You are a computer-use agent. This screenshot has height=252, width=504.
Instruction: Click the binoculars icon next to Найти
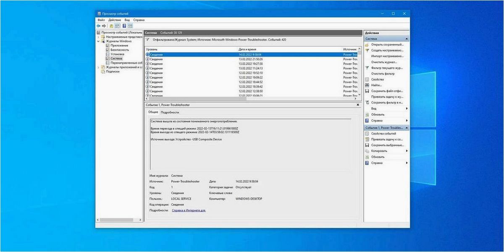(x=367, y=85)
